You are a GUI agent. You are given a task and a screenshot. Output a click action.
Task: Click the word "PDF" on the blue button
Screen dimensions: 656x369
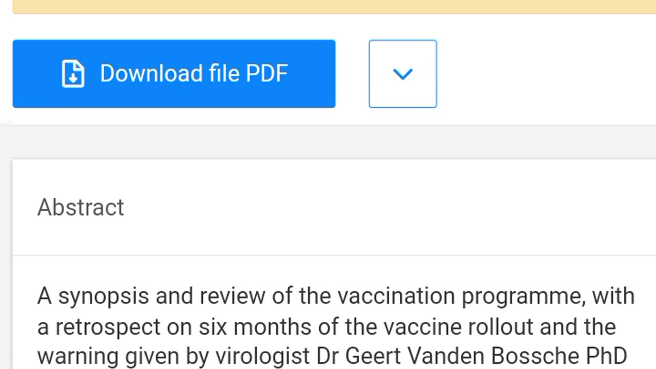[266, 74]
